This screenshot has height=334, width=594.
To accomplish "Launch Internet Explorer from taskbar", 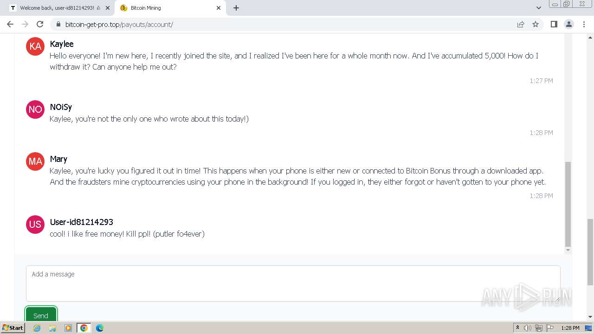I will [37, 328].
